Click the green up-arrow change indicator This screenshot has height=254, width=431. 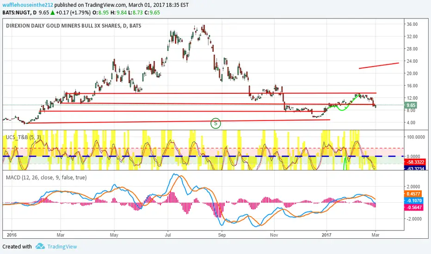(x=53, y=12)
